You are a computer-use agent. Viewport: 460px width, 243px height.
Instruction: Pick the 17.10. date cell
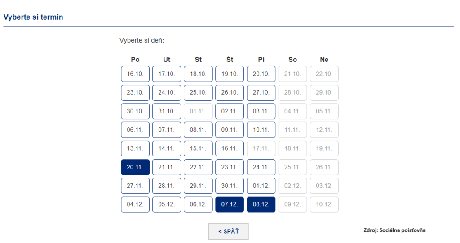167,74
